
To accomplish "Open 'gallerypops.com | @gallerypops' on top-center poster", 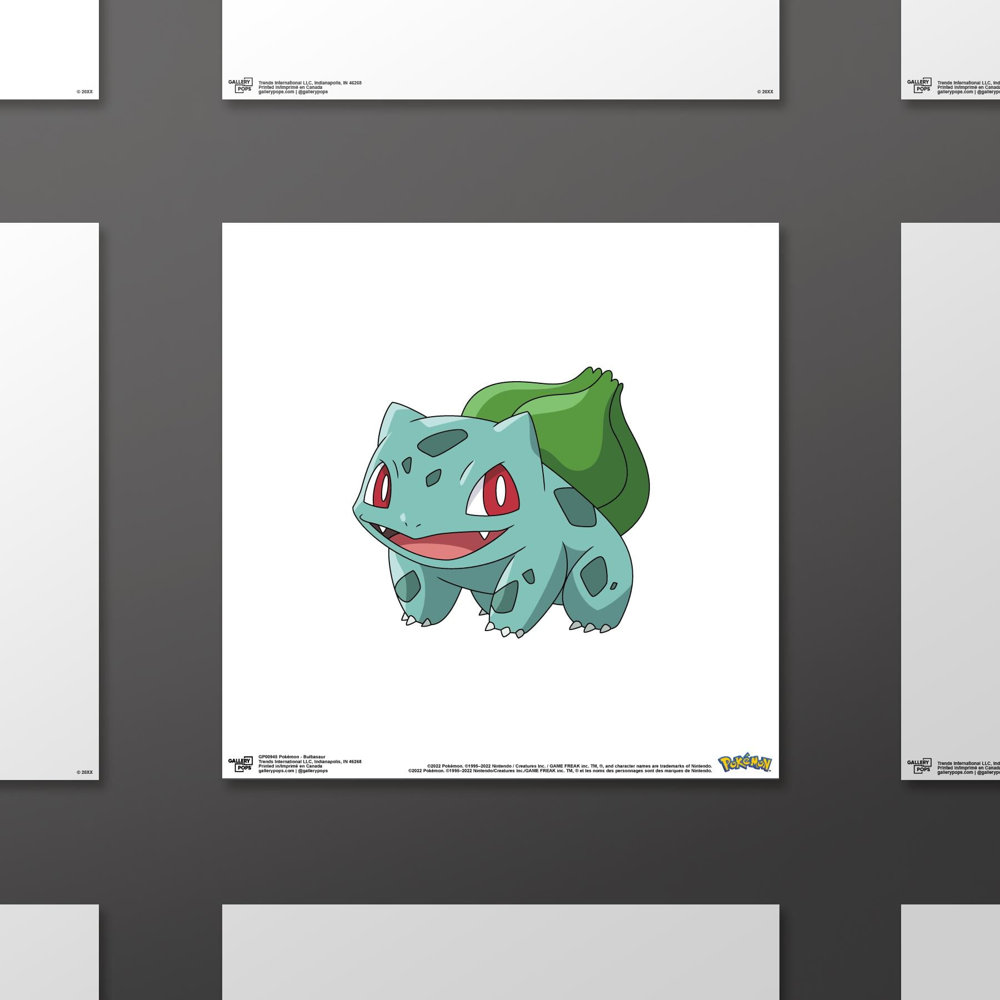I will point(293,92).
